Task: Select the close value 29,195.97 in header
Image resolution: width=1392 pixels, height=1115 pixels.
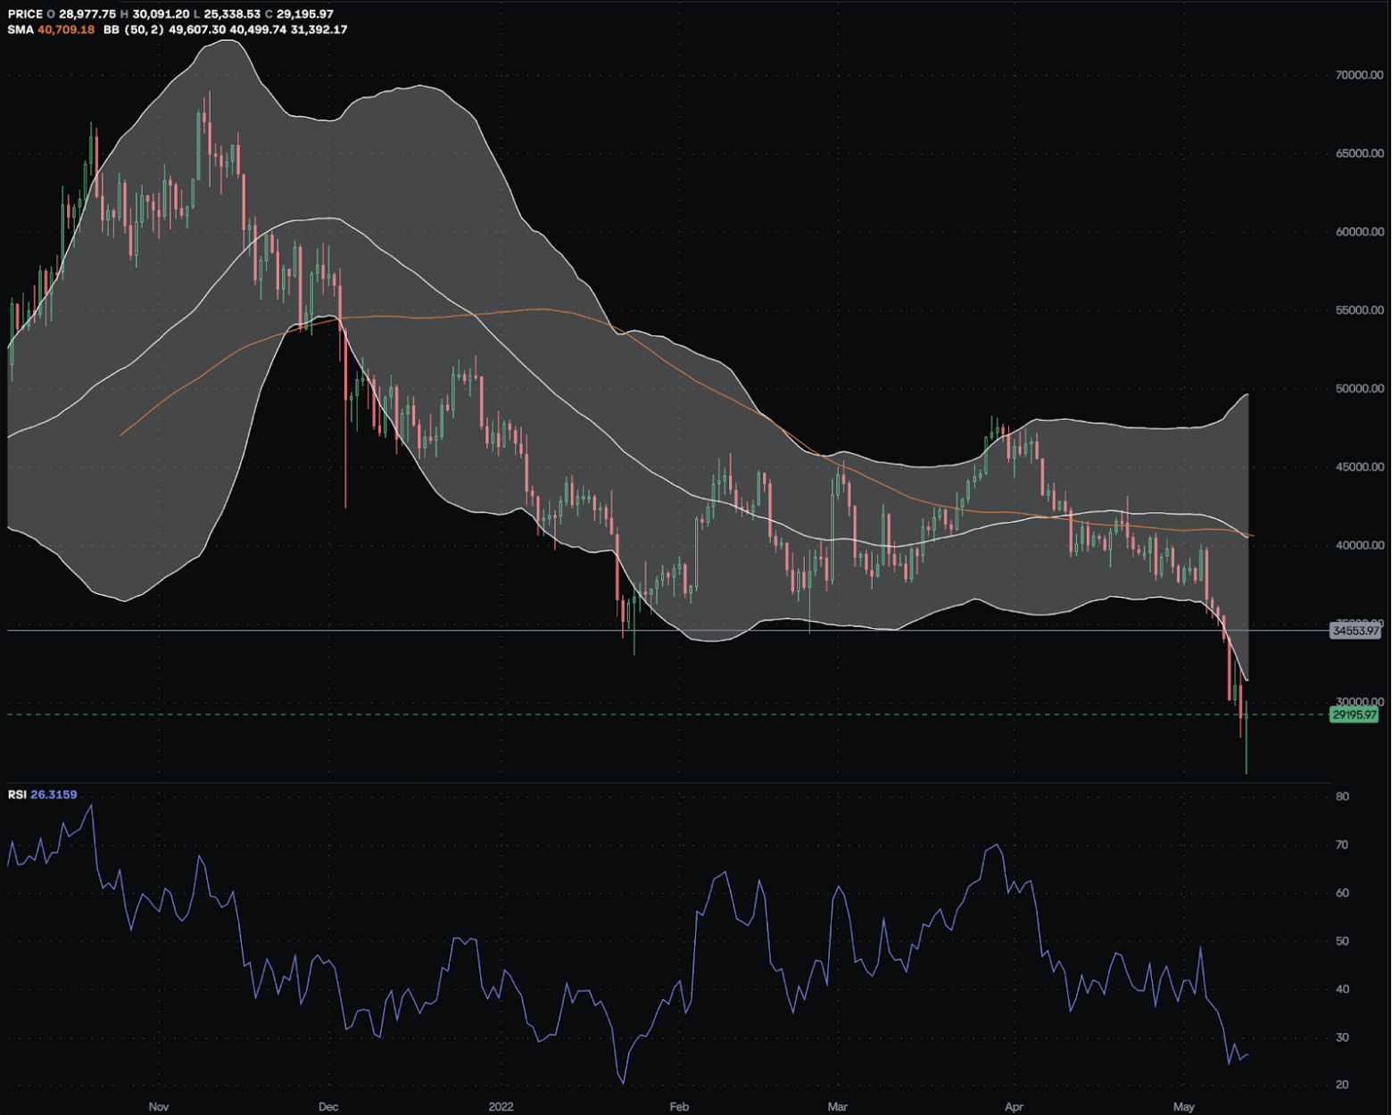Action: [x=305, y=14]
